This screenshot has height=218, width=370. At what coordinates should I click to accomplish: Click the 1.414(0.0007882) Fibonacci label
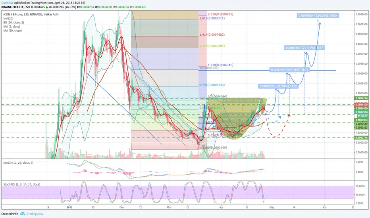212,34
